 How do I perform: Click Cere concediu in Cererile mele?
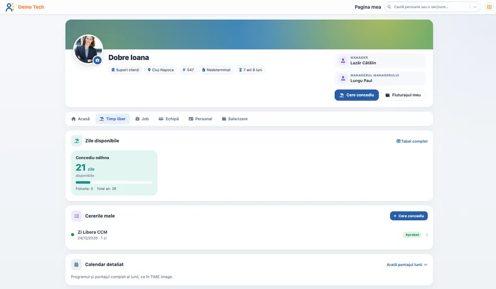(x=409, y=216)
